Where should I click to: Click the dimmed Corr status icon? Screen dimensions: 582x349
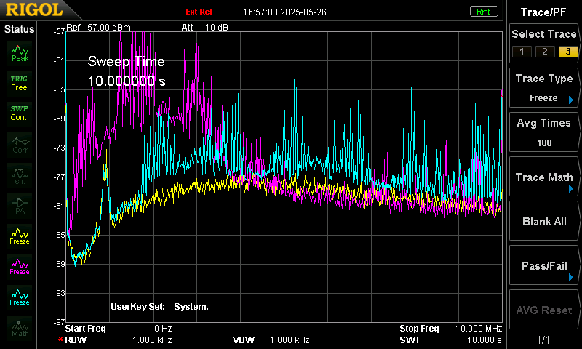coord(20,145)
